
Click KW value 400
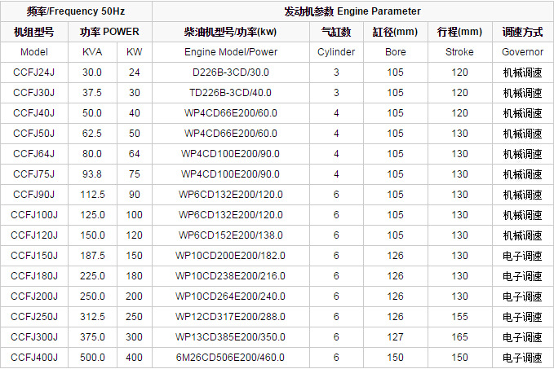pos(135,358)
